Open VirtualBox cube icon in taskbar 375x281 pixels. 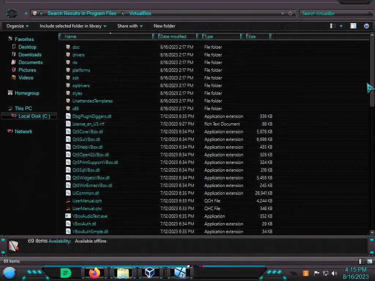coord(150,273)
